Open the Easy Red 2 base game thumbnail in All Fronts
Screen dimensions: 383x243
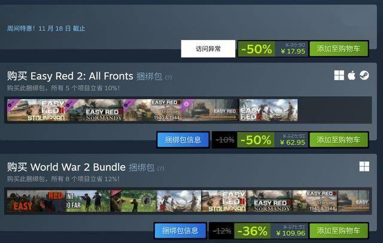[x=269, y=110]
